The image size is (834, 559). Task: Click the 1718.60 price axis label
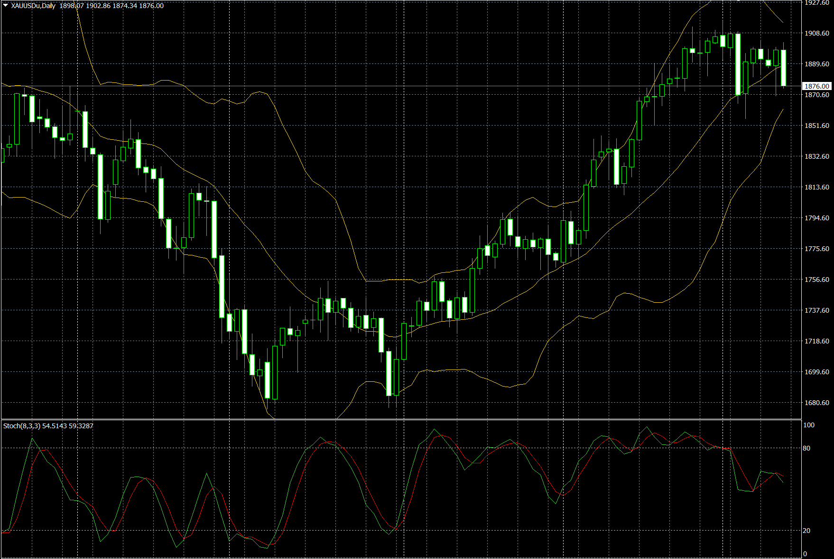(817, 341)
